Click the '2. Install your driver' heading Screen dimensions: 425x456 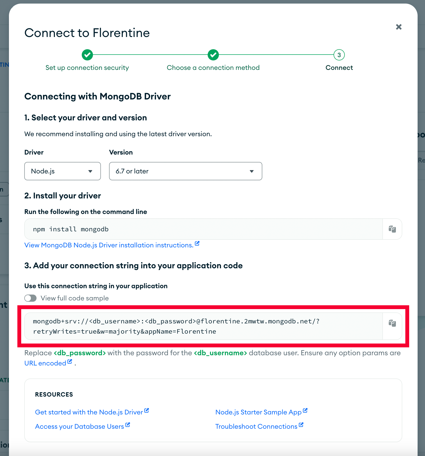(63, 196)
